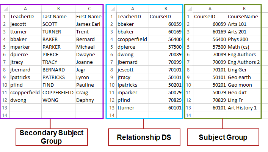Viewport: 268px width, 152px height.
Task: Select the 'PARKER' cell
Action: pos(58,47)
